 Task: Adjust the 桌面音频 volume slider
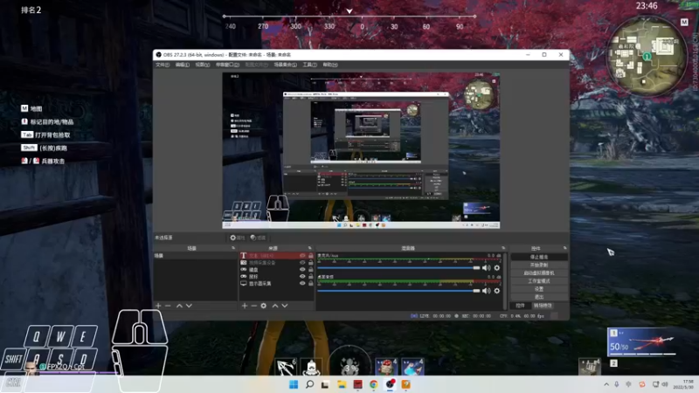(x=398, y=291)
